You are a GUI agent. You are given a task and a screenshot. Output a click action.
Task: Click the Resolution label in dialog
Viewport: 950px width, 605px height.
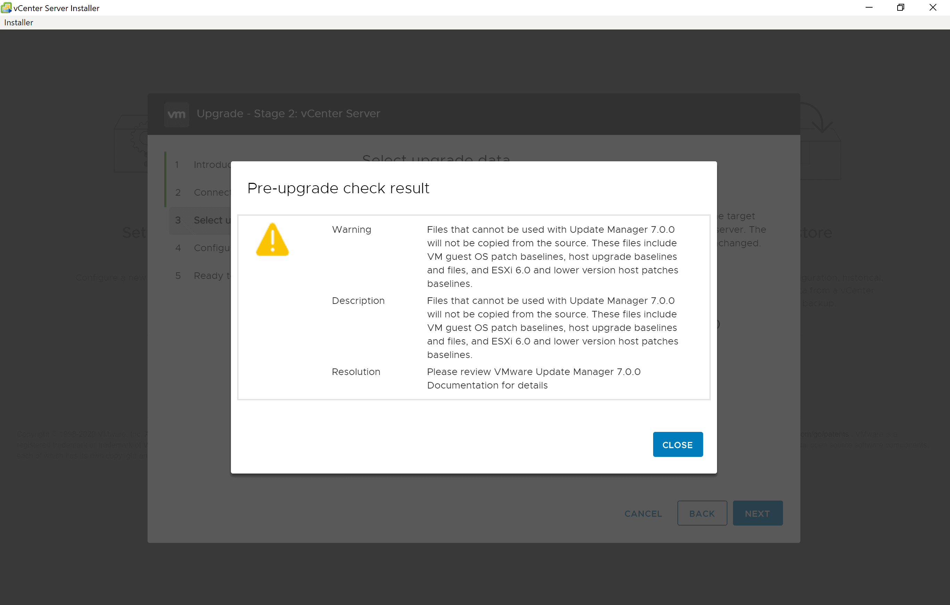pyautogui.click(x=356, y=372)
